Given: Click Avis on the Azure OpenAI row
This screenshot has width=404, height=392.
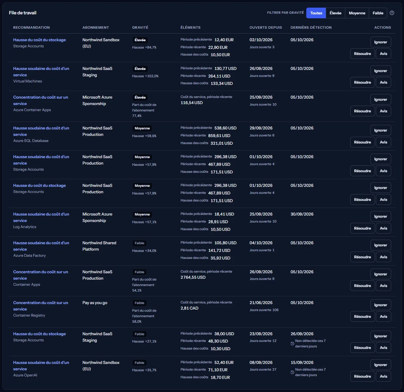Looking at the screenshot, I should tap(383, 376).
